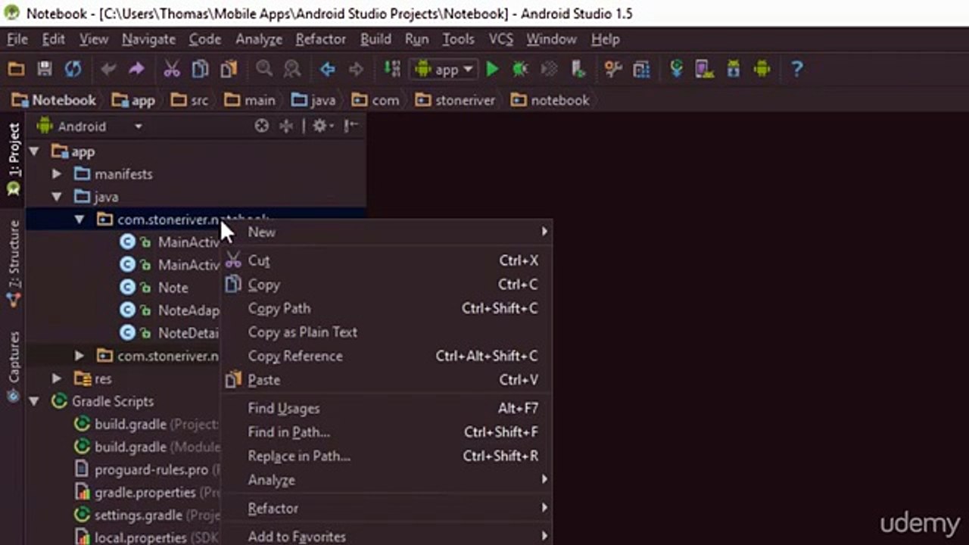Screen dimensions: 969x545
Task: Click the Notebook breadcrumb
Action: (55, 100)
